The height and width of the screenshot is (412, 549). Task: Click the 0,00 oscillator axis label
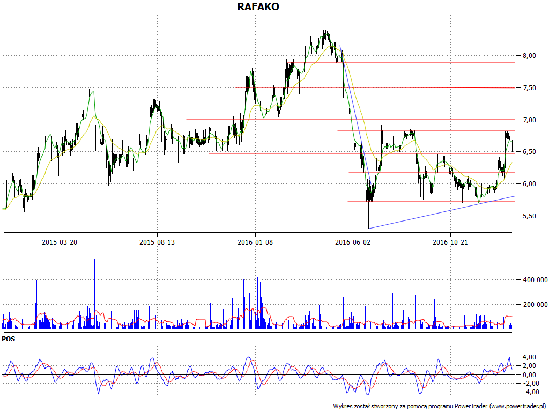(529, 375)
